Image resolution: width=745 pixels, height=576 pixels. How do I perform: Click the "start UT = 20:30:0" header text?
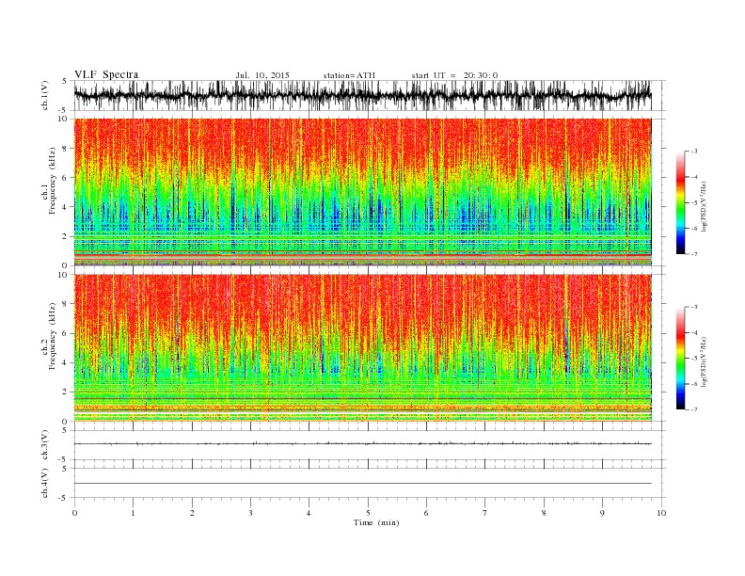tap(454, 75)
